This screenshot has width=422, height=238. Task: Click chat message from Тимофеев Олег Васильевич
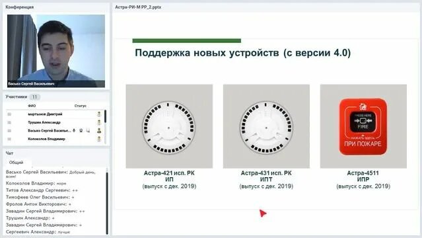40,197
